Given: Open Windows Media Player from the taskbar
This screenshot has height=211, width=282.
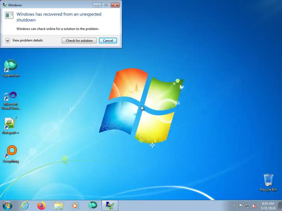Looking at the screenshot, I should (x=75, y=206).
